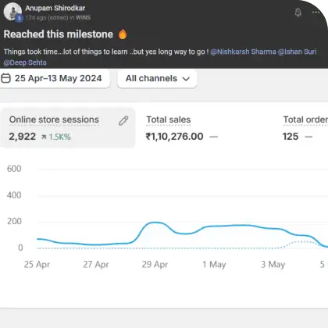Click the pencil edit icon on sessions card
The image size is (328, 328).
tap(123, 121)
